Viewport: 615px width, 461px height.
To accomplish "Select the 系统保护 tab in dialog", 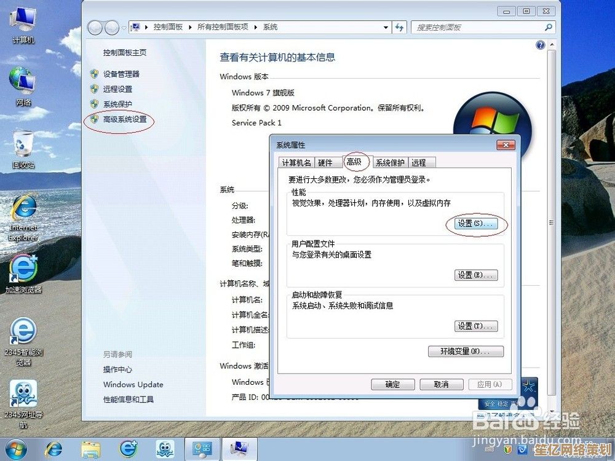I will coord(390,163).
